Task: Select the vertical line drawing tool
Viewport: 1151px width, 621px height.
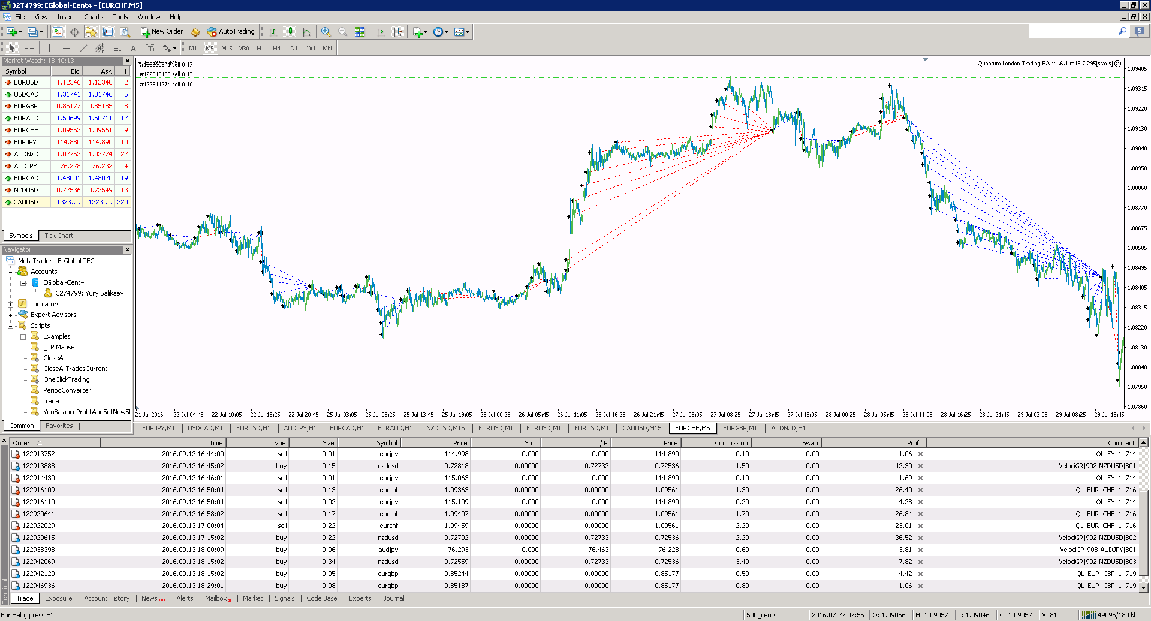Action: pos(49,48)
